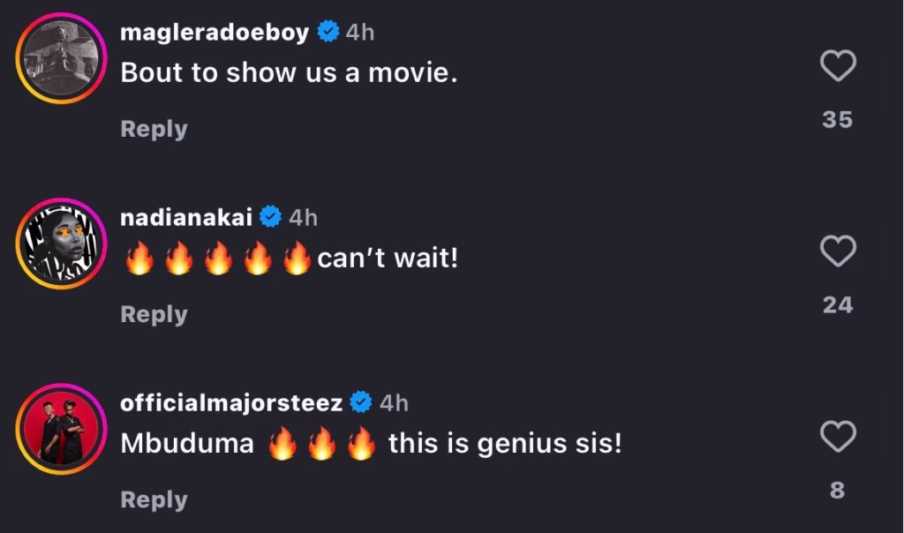Open the magleradoeboy username link
The height and width of the screenshot is (533, 904).
click(215, 33)
